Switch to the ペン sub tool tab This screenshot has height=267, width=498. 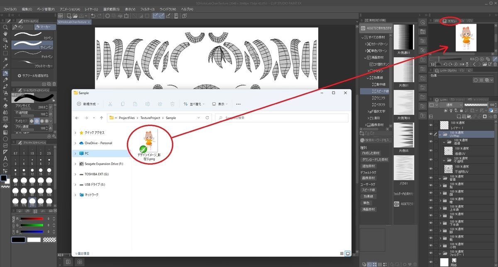point(22,27)
